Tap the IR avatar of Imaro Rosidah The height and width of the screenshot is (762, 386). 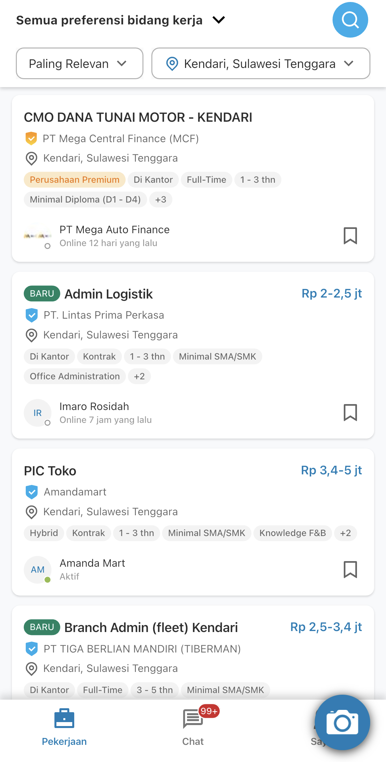coord(38,413)
